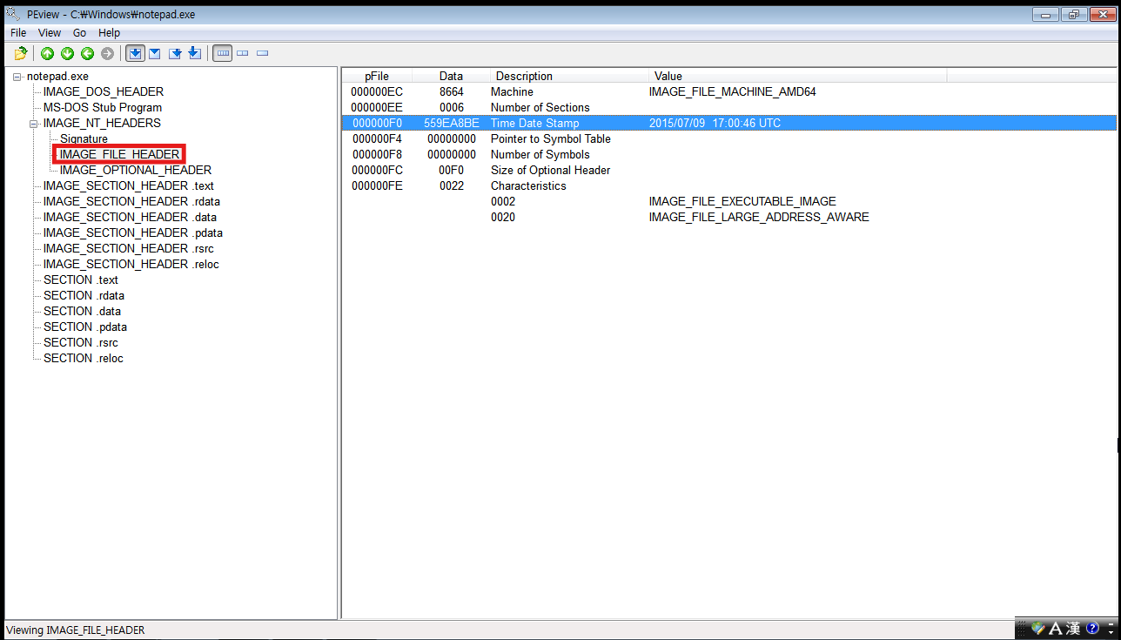This screenshot has width=1121, height=640.
Task: Select the Characteristics row
Action: click(728, 185)
